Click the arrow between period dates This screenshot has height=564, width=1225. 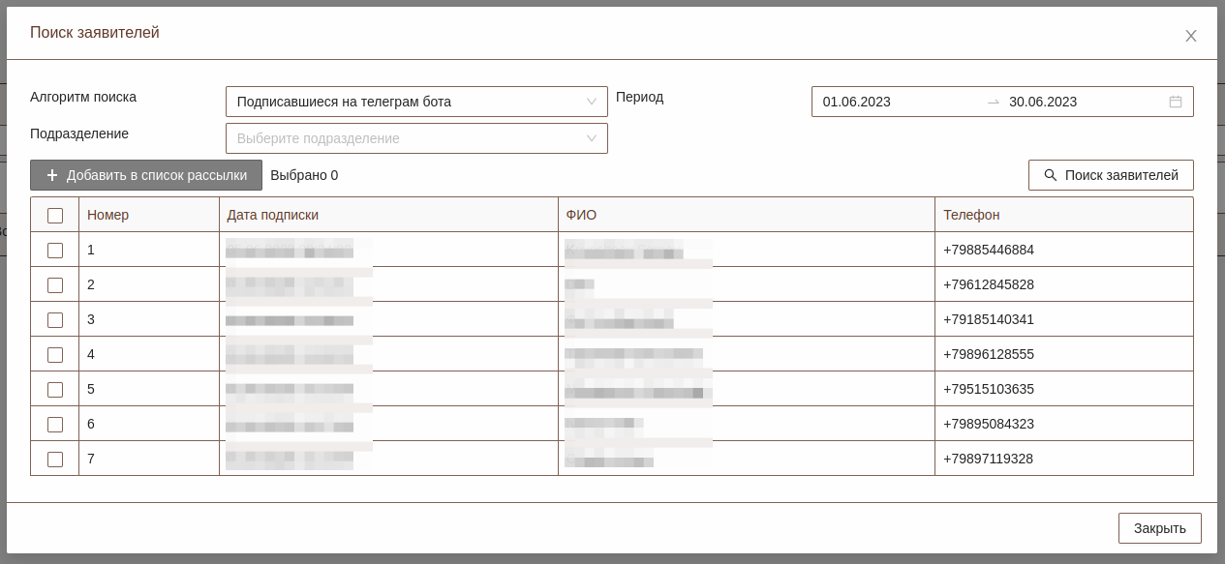coord(993,102)
